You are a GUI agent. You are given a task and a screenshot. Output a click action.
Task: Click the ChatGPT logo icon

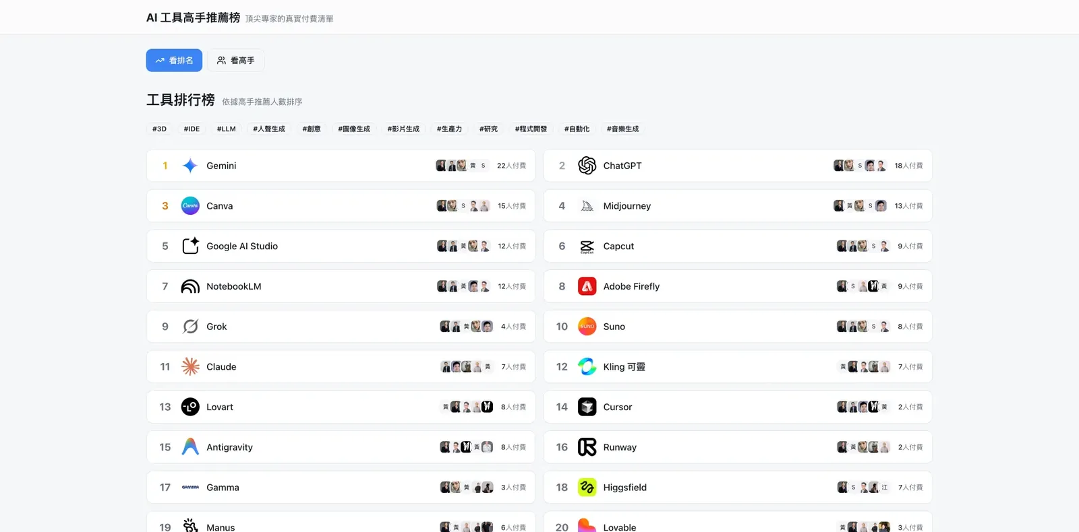[587, 166]
